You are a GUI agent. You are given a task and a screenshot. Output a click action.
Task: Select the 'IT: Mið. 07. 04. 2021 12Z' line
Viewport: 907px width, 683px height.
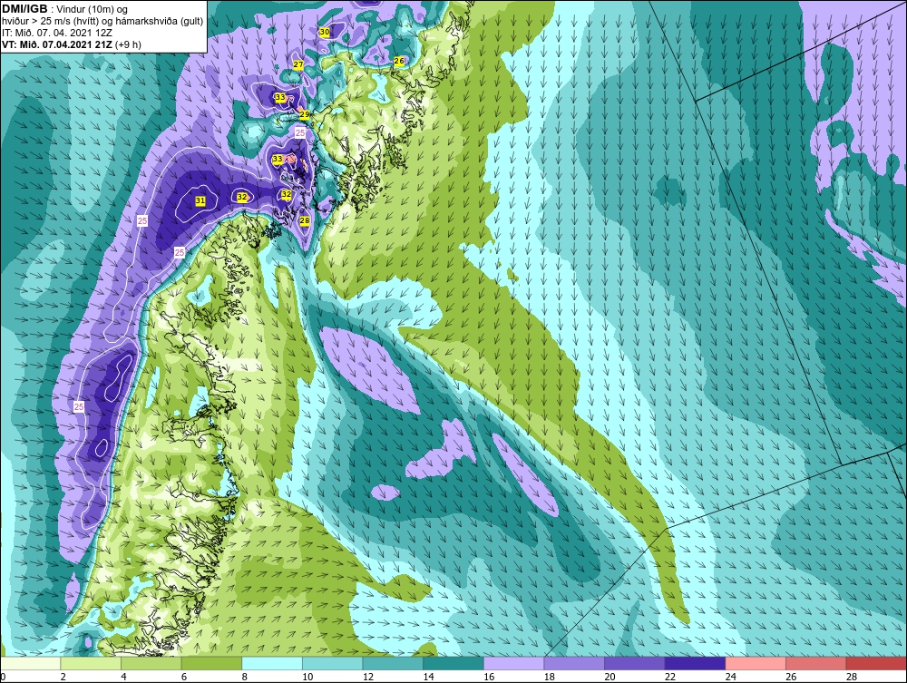(x=57, y=33)
